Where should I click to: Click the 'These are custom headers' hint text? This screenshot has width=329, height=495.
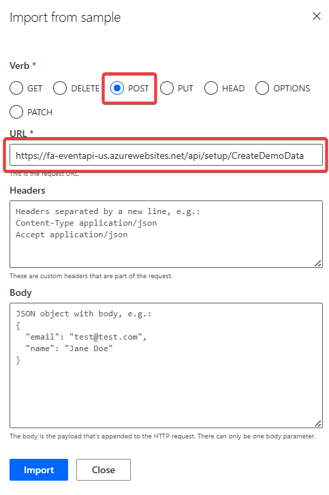click(91, 276)
